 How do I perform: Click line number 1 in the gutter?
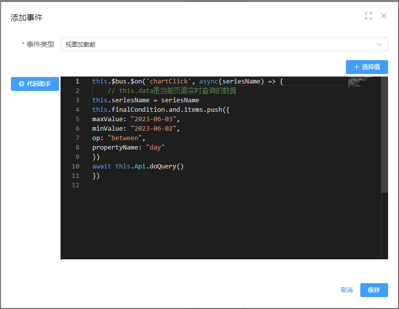(77, 81)
